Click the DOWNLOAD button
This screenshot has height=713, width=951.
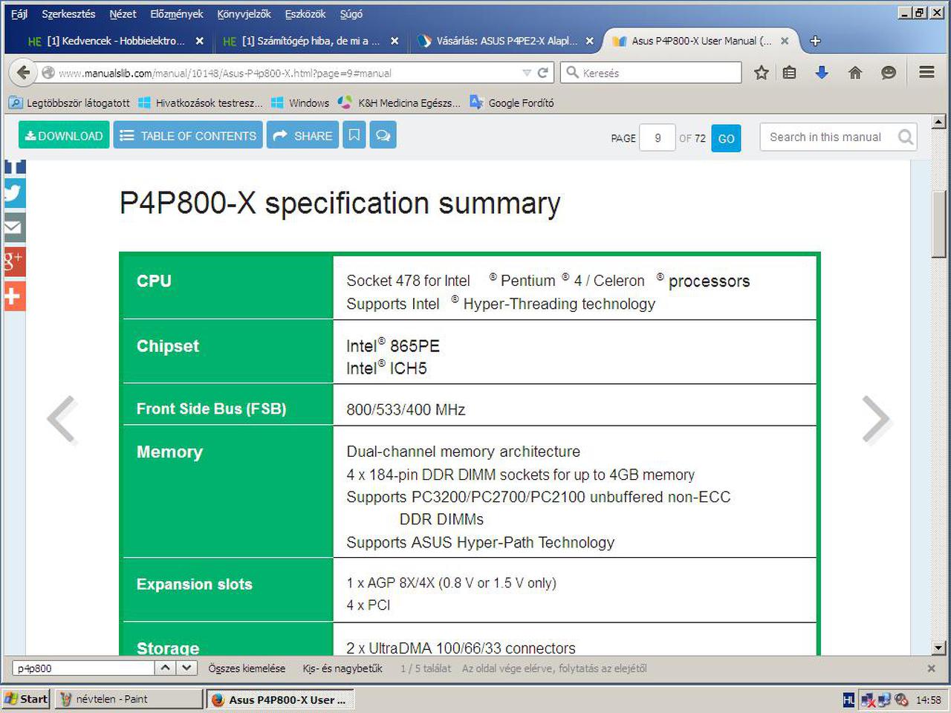(x=64, y=135)
